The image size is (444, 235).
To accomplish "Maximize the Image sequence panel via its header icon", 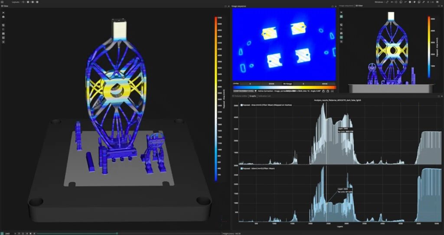I will [332, 6].
